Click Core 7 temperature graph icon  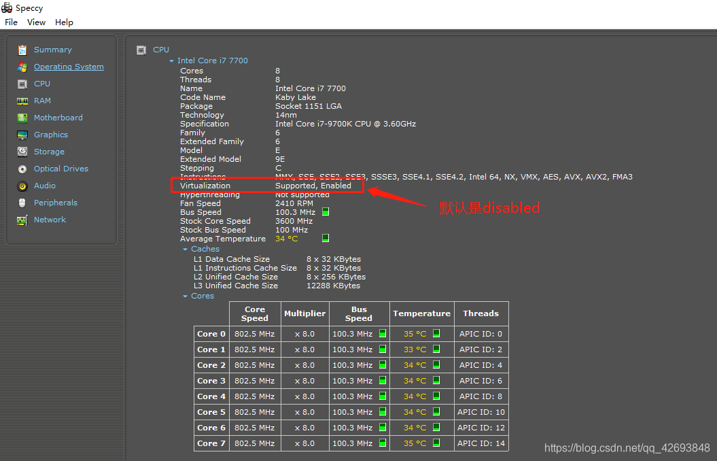pyautogui.click(x=436, y=443)
